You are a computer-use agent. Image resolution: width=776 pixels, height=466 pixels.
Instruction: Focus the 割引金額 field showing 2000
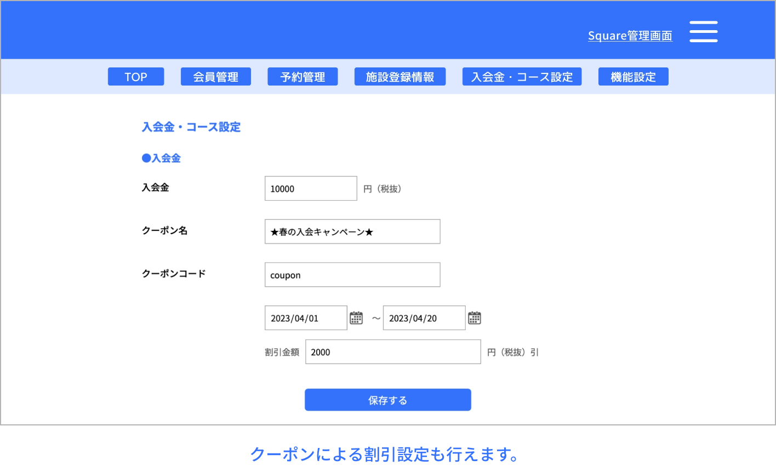click(x=393, y=352)
